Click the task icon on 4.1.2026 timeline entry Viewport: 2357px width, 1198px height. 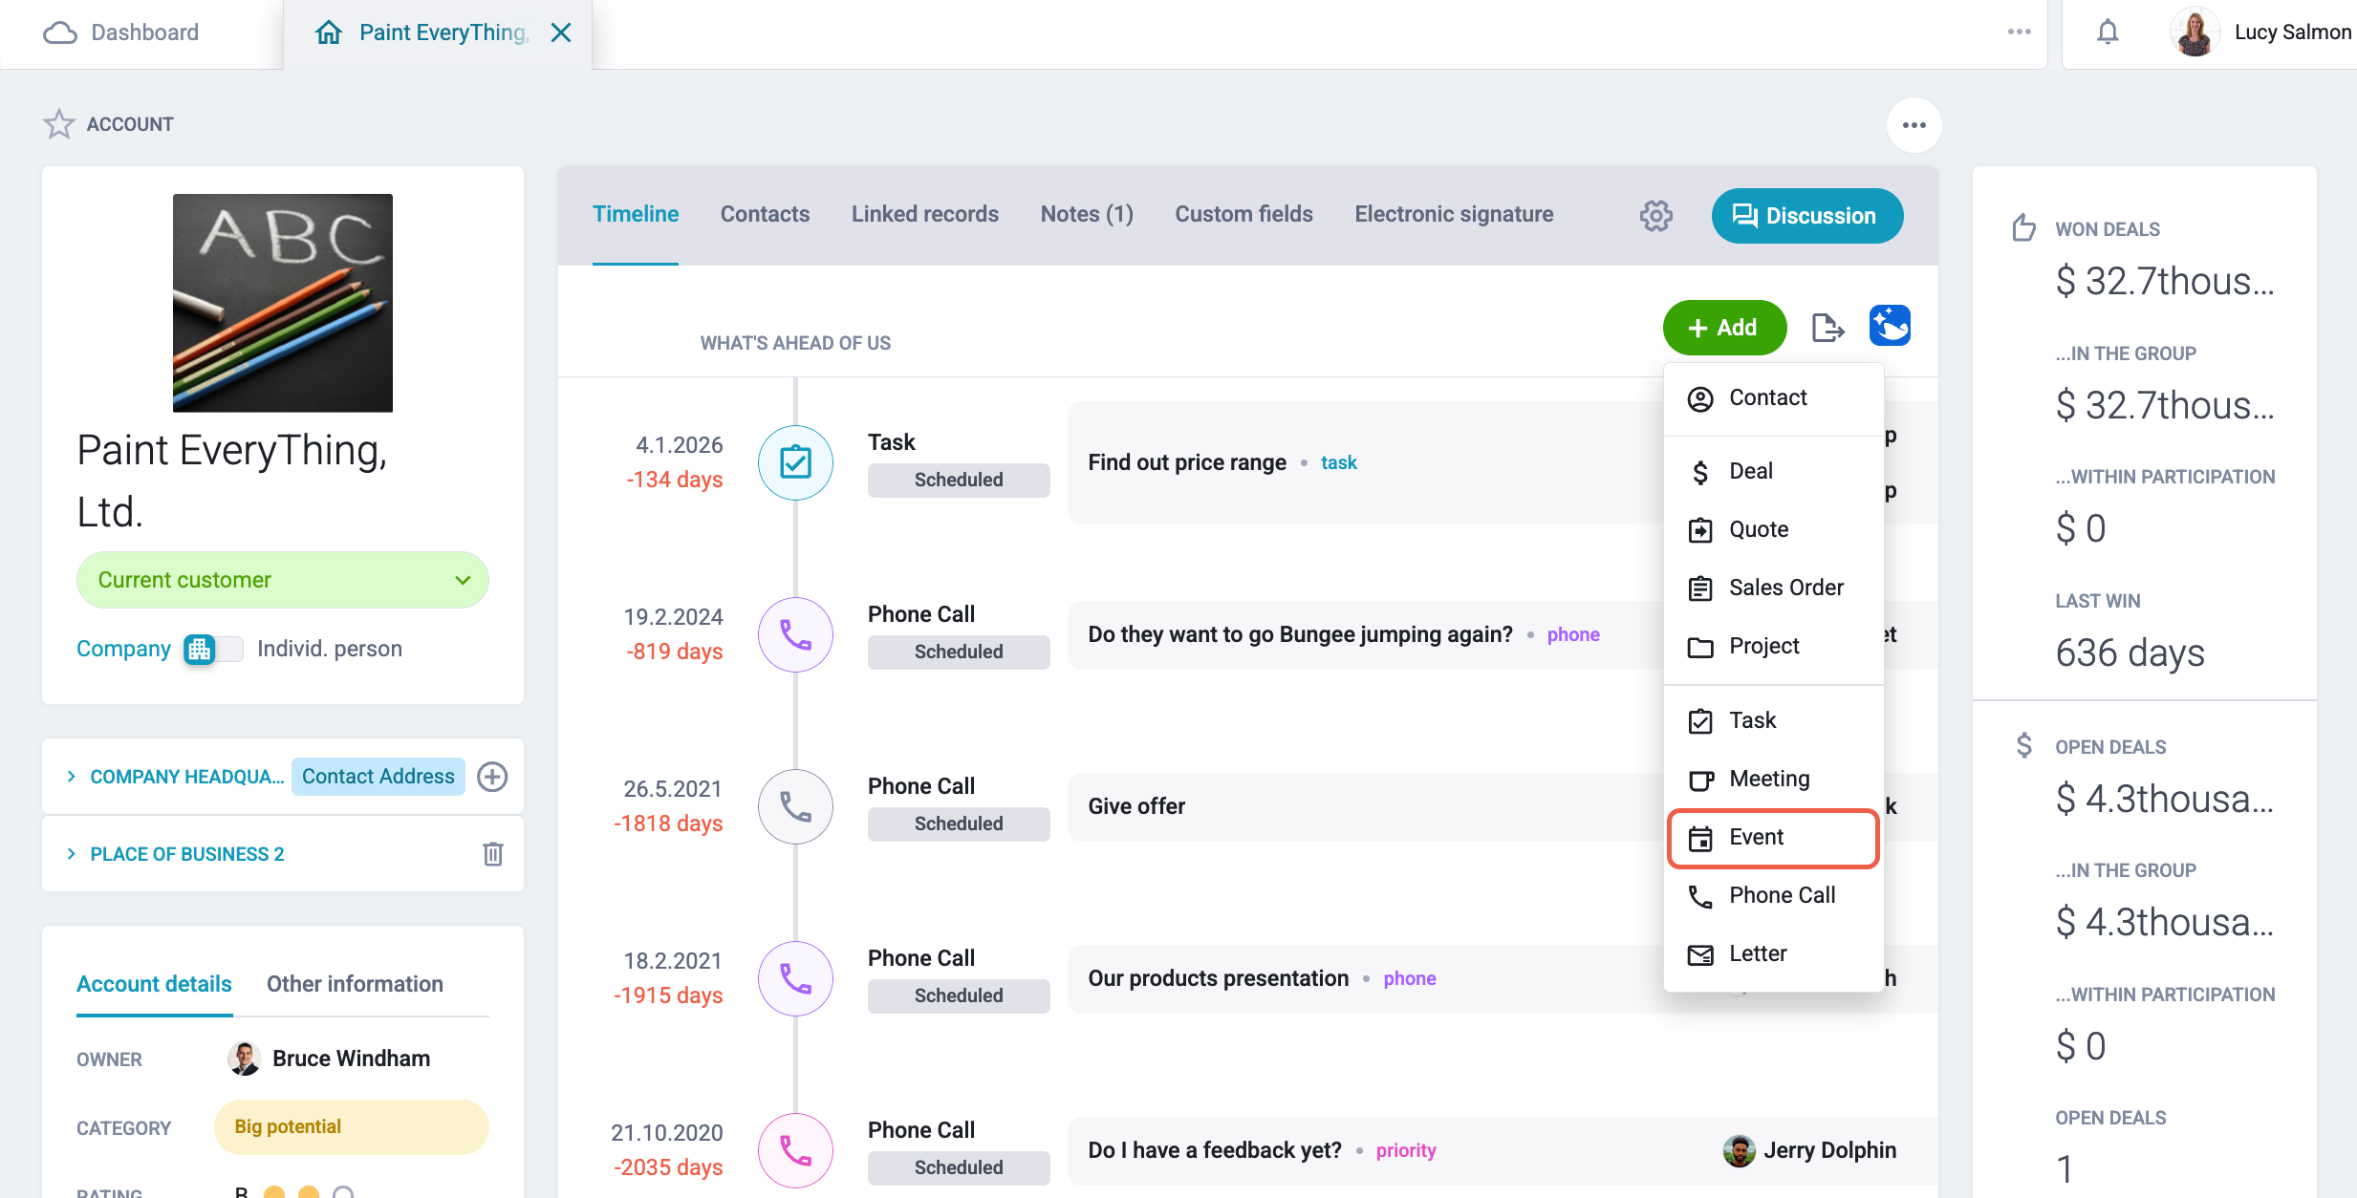[795, 462]
